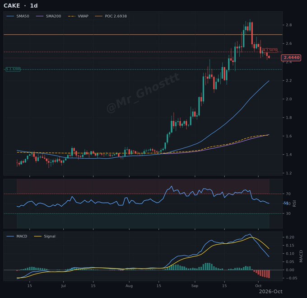This screenshot has height=298, width=307.
Task: Click the 2026-Oct date footer label
Action: 271,292
